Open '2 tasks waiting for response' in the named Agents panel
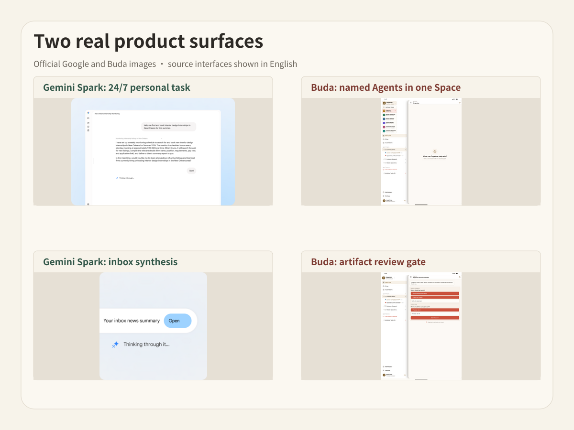Viewport: 574px width, 430px height. click(x=391, y=170)
